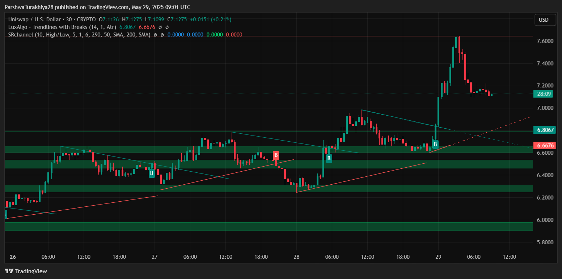Click the 6.0000 price axis label
The height and width of the screenshot is (279, 562).
coord(546,220)
